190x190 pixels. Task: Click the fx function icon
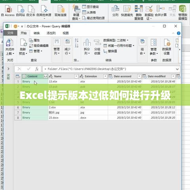37,69
